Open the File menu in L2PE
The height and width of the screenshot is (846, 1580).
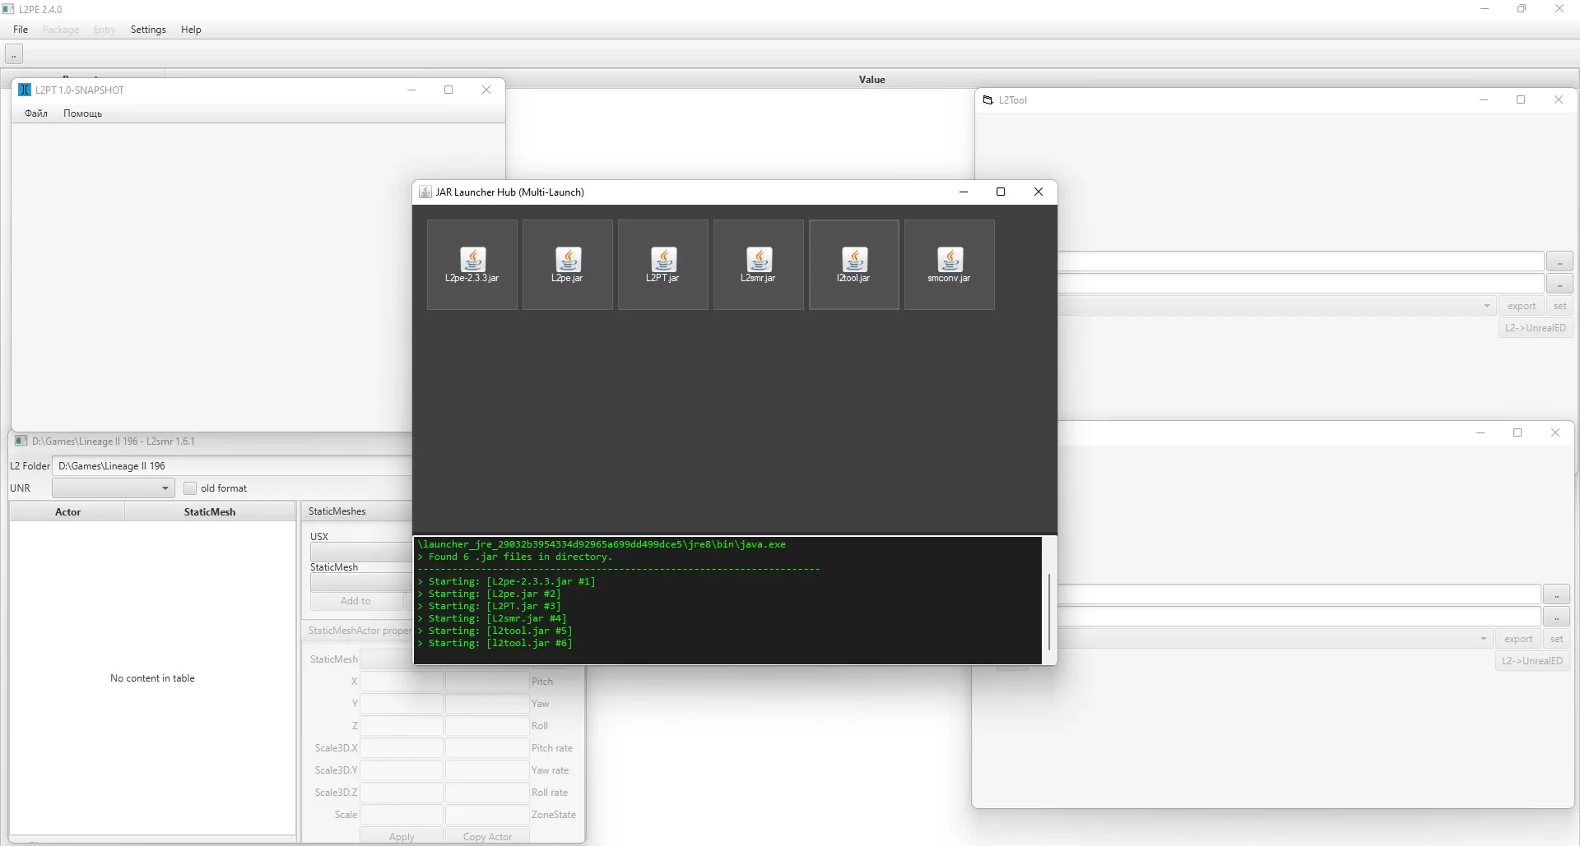pos(21,30)
